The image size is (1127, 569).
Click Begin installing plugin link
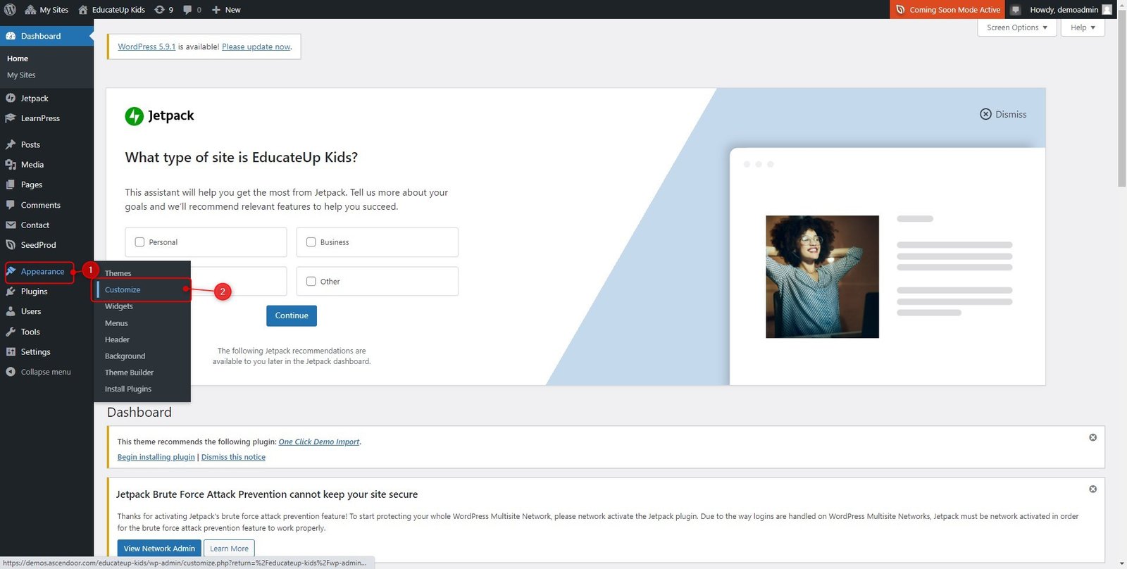point(156,457)
